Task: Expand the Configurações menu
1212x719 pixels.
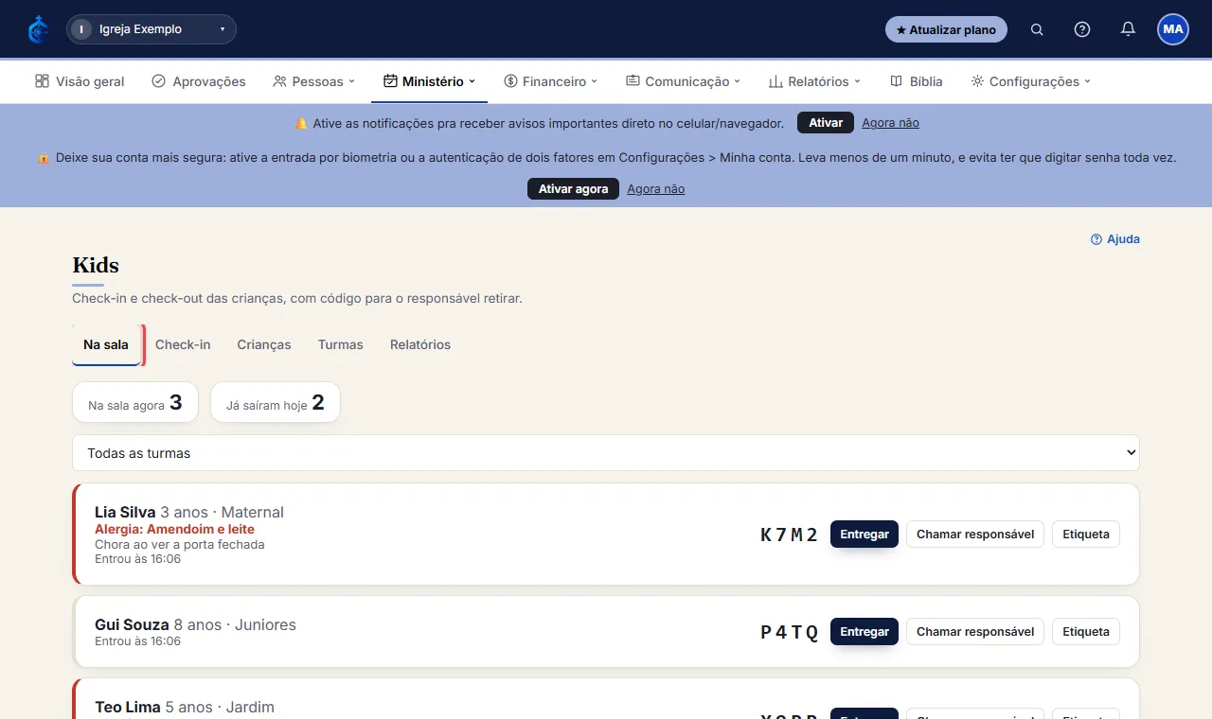Action: coord(1030,81)
